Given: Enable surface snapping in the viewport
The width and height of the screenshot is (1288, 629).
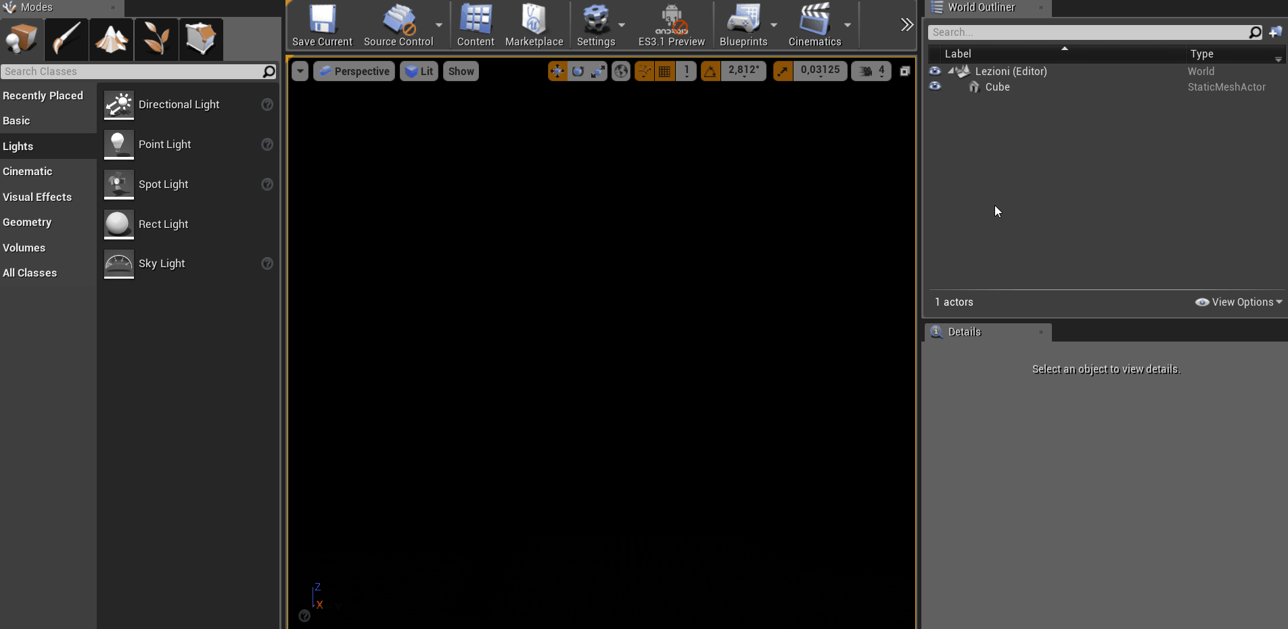Looking at the screenshot, I should point(643,70).
